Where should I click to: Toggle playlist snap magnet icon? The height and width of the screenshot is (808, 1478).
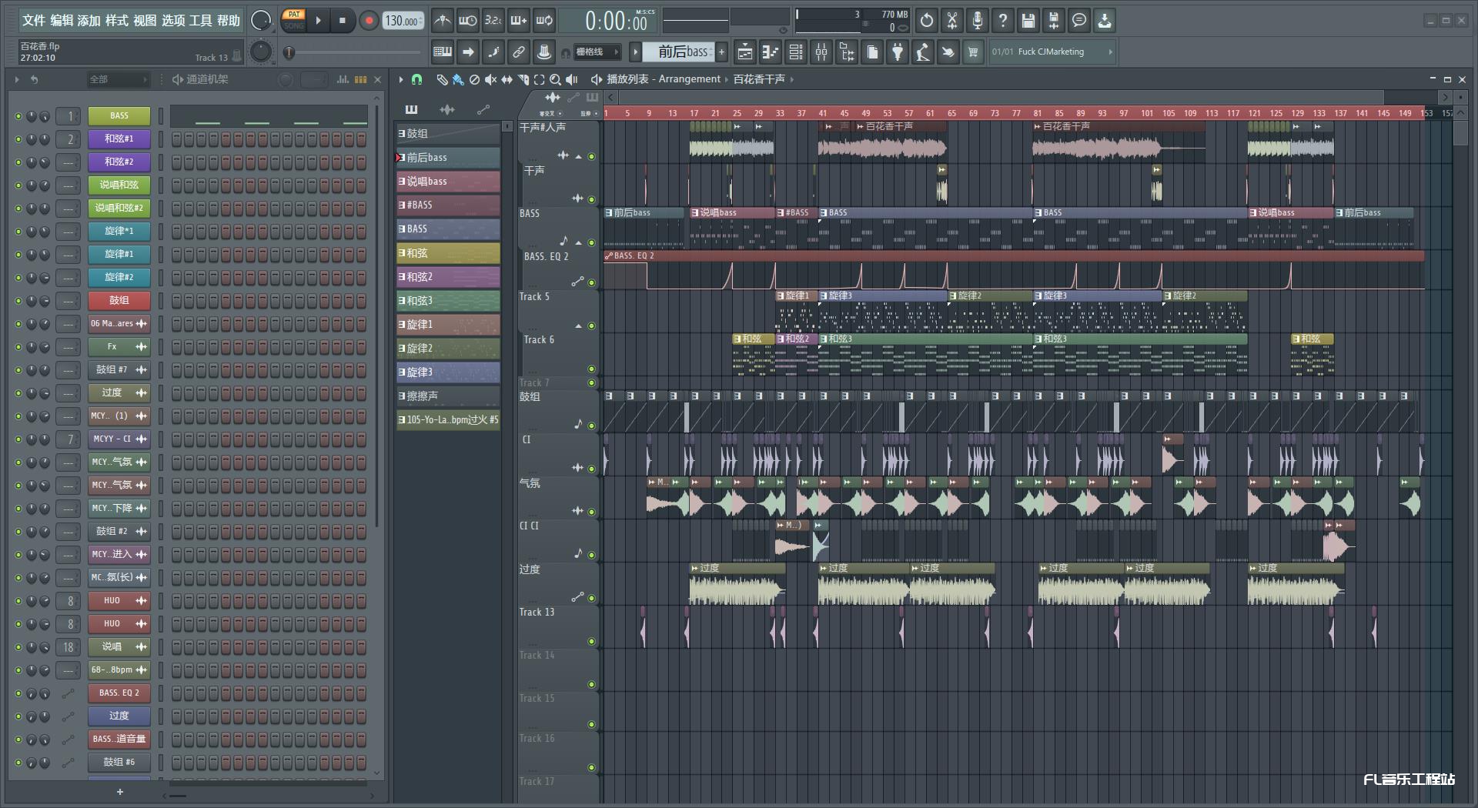[x=416, y=79]
